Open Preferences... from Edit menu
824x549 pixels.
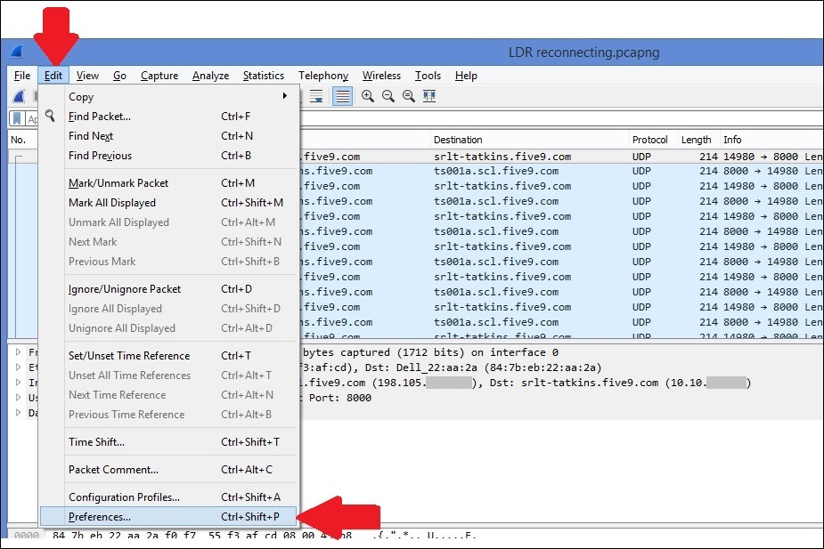coord(168,516)
